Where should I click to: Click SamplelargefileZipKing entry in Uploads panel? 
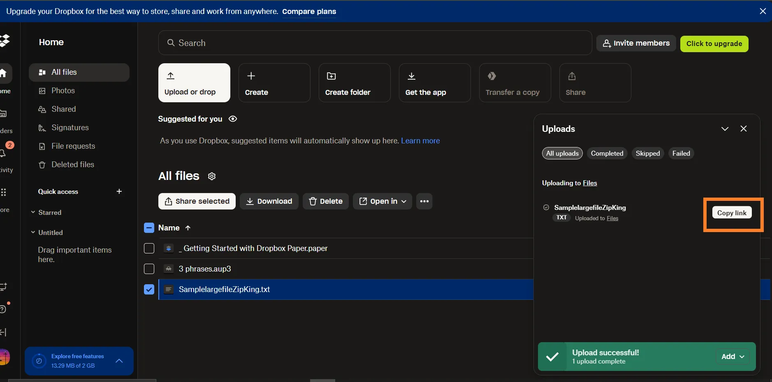[x=590, y=208]
